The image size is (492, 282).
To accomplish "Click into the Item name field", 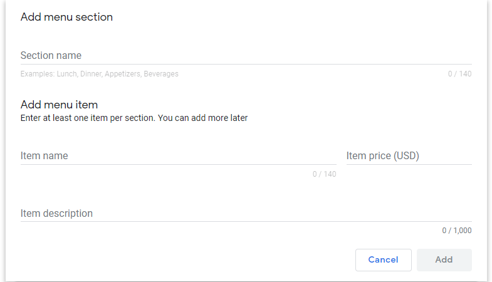I will [x=178, y=155].
